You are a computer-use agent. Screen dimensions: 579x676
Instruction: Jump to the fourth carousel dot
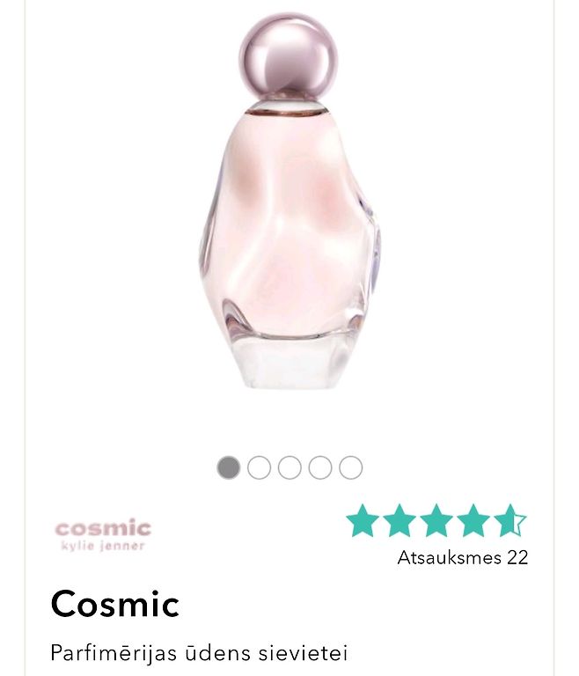coord(320,467)
